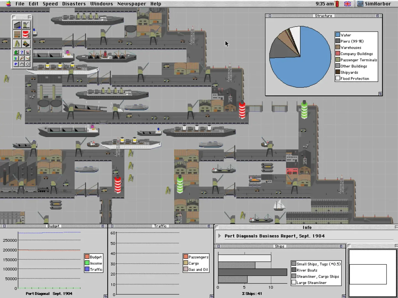The width and height of the screenshot is (398, 298).
Task: Collapse the tool palette using its stripes box
Action: (29, 17)
